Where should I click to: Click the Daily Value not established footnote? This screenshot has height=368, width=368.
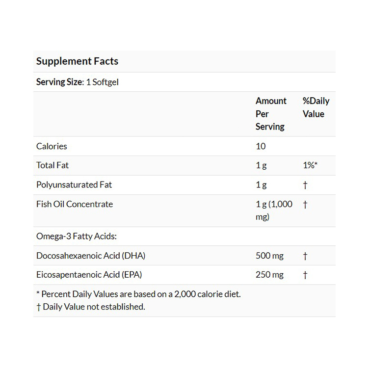91,307
